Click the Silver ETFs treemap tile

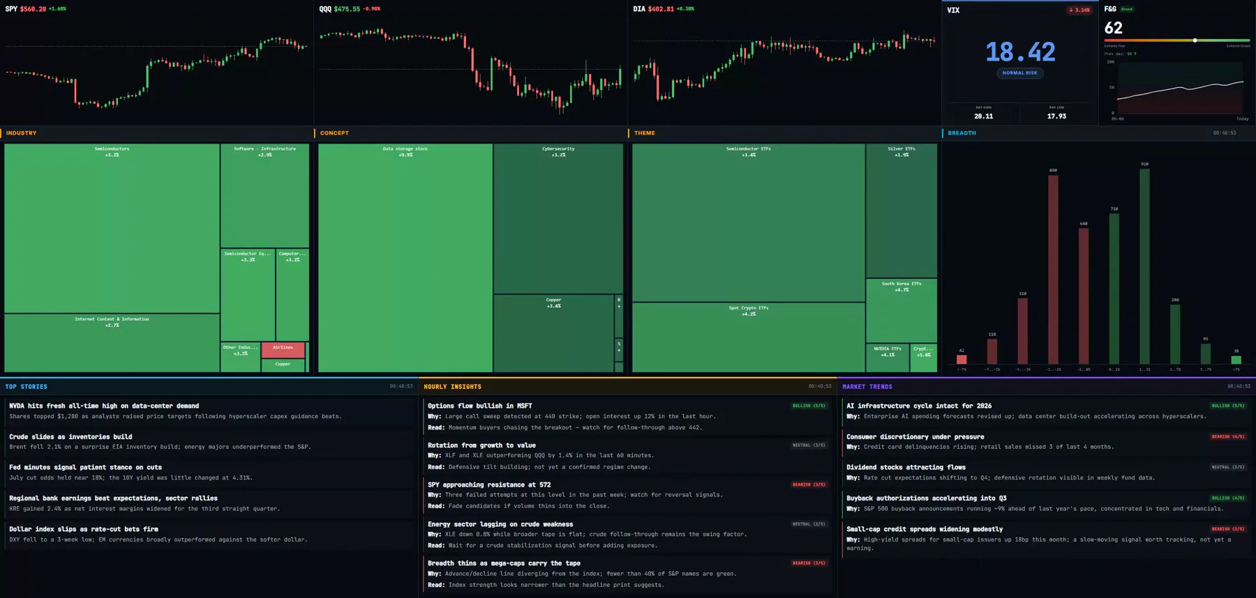pyautogui.click(x=902, y=210)
